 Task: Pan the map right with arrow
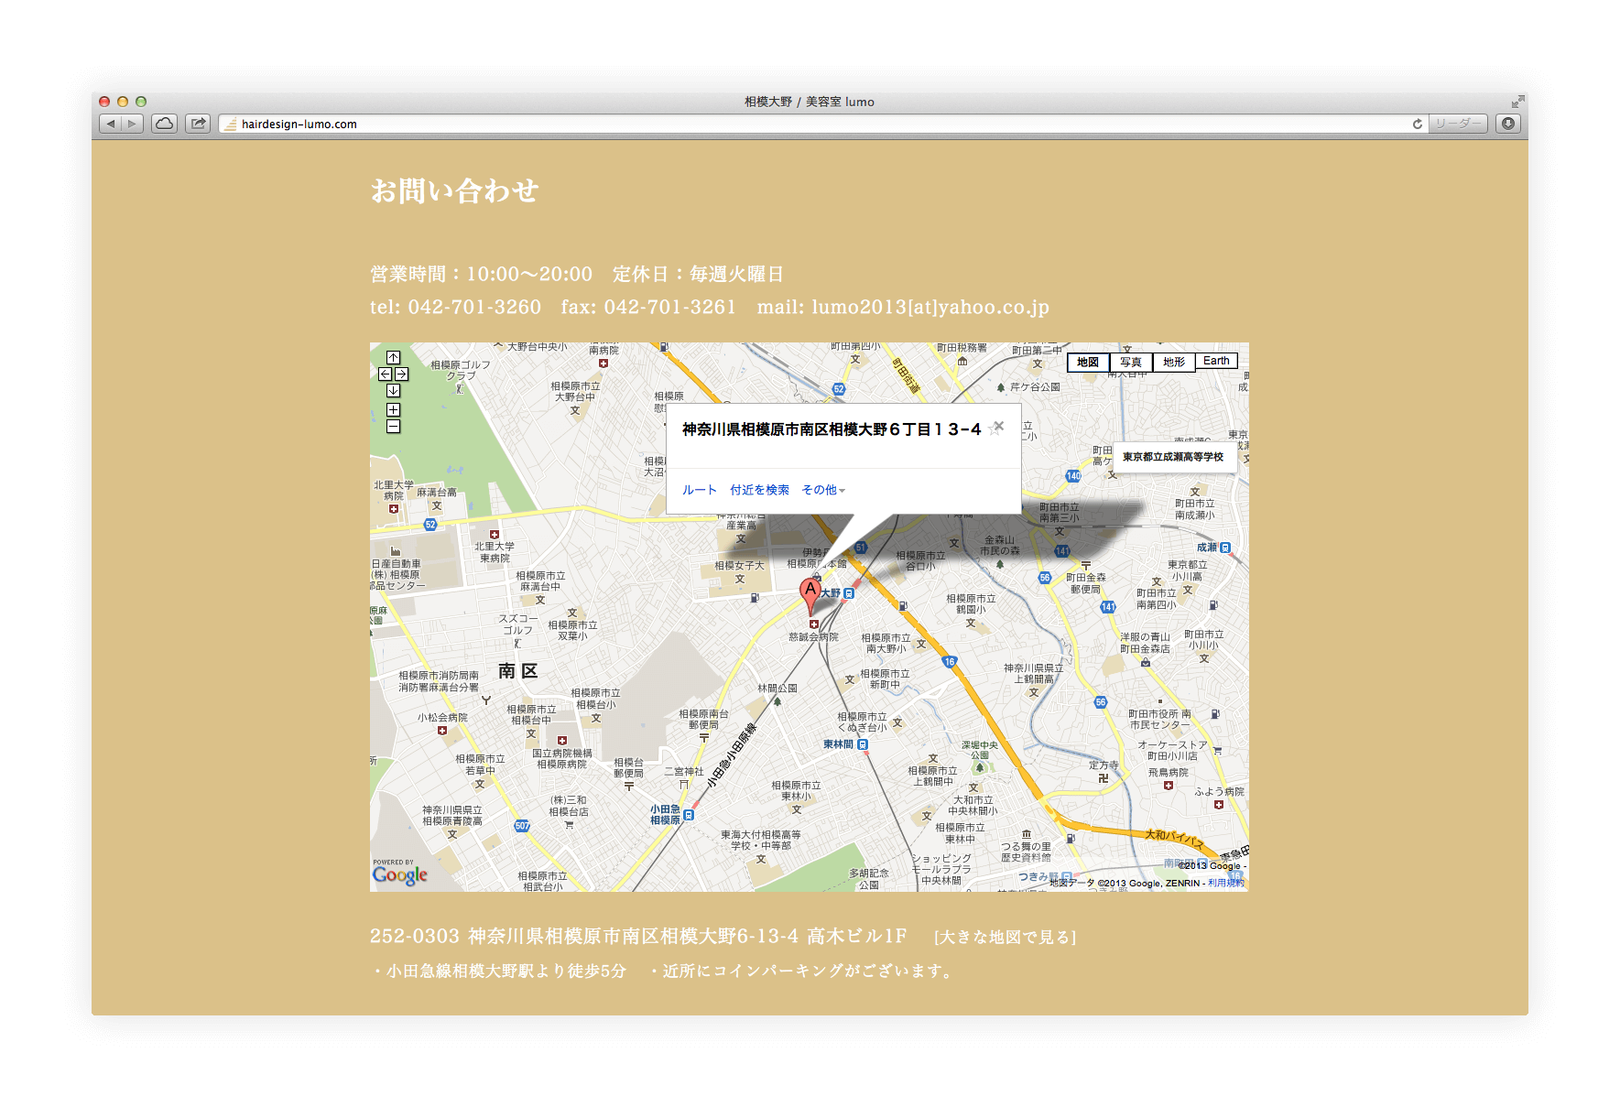(x=401, y=374)
